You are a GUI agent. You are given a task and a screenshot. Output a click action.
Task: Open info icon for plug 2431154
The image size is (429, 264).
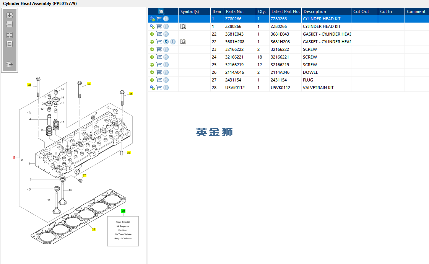coord(166,80)
